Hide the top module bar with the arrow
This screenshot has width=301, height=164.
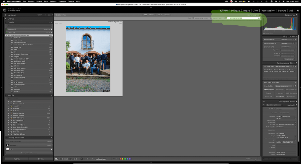click(x=151, y=7)
